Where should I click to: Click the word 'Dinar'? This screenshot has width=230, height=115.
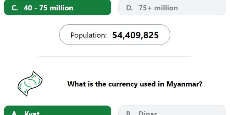(x=148, y=113)
